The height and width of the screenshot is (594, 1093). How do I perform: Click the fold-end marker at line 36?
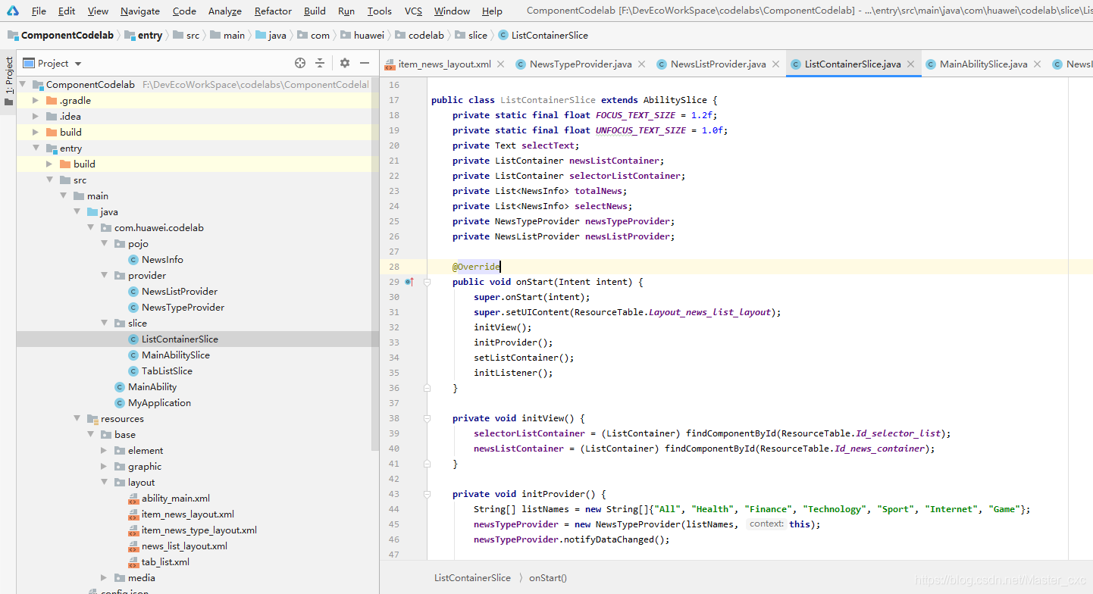coord(427,388)
